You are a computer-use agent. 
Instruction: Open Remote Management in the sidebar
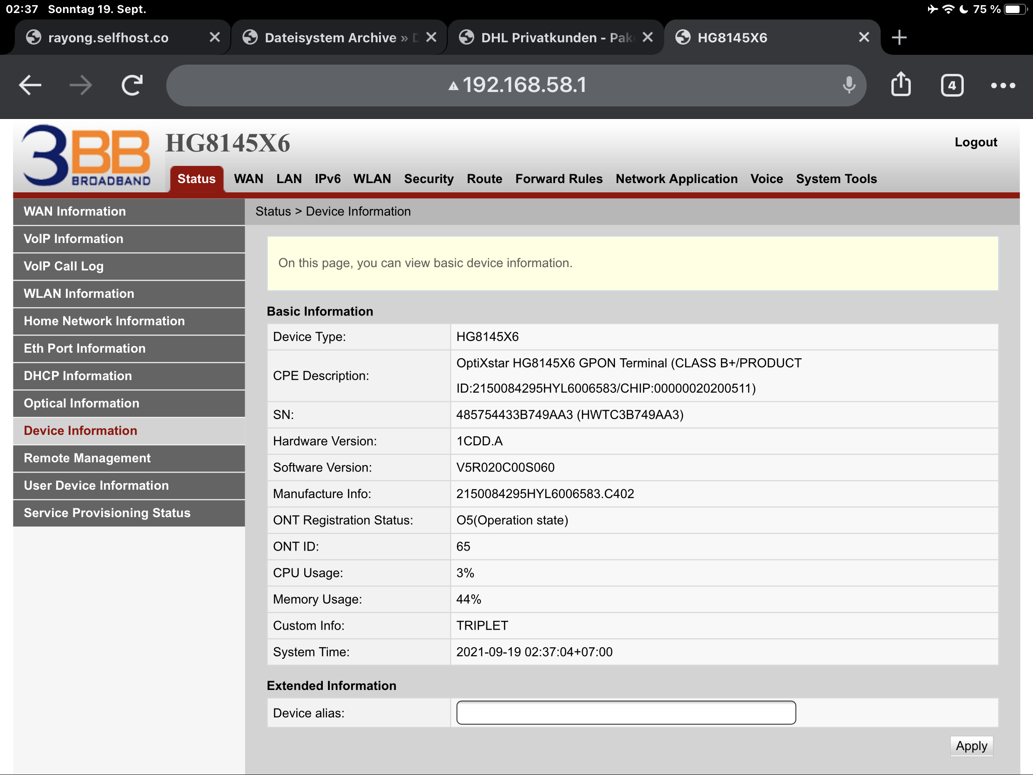(129, 458)
